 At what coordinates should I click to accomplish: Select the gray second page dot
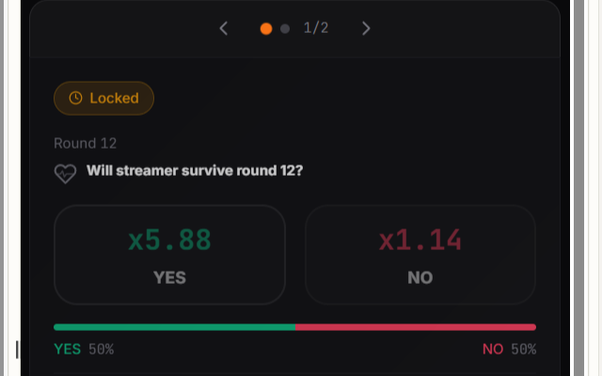pyautogui.click(x=285, y=28)
